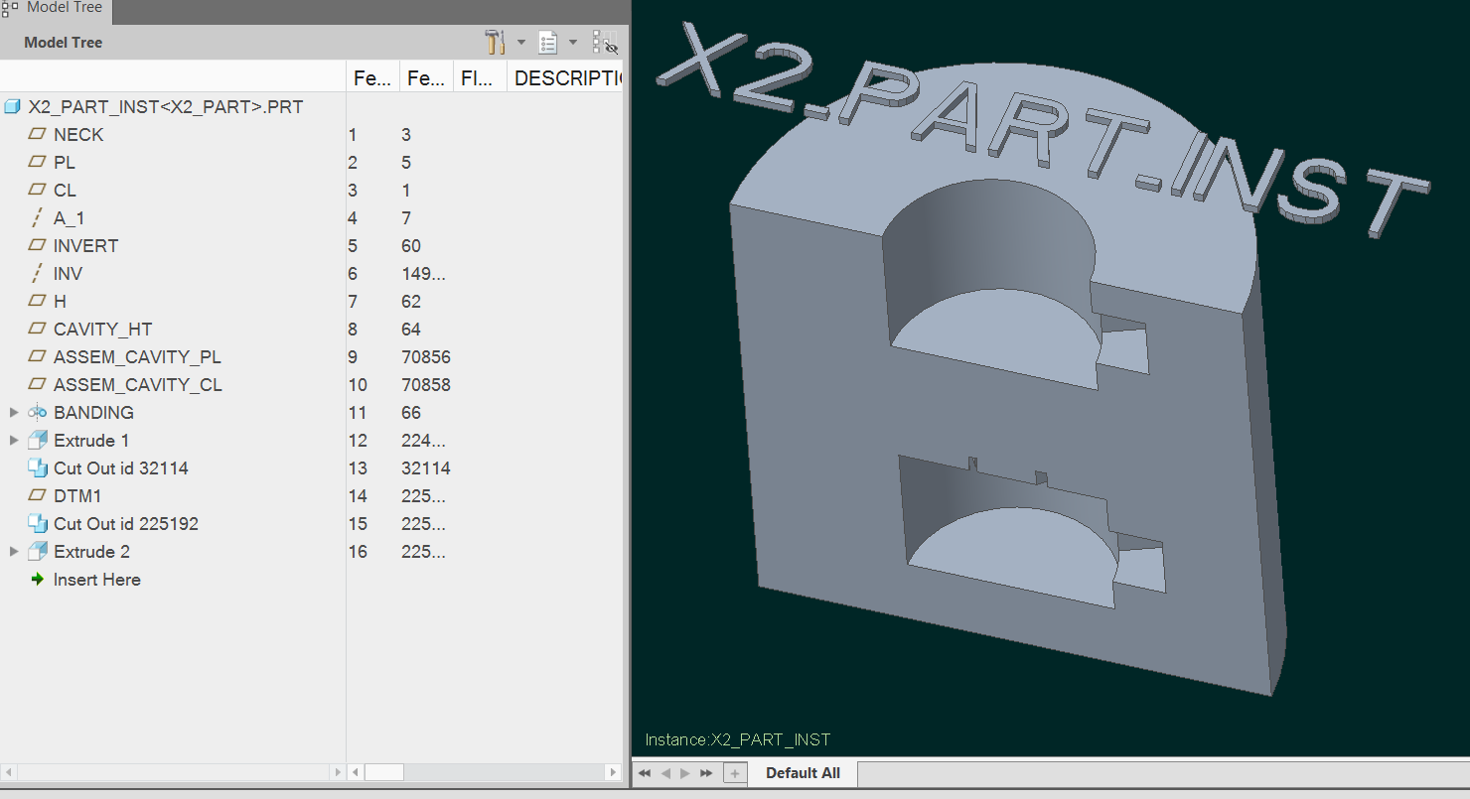Open the Show list dropdown arrow
The height and width of the screenshot is (799, 1470).
(x=573, y=42)
